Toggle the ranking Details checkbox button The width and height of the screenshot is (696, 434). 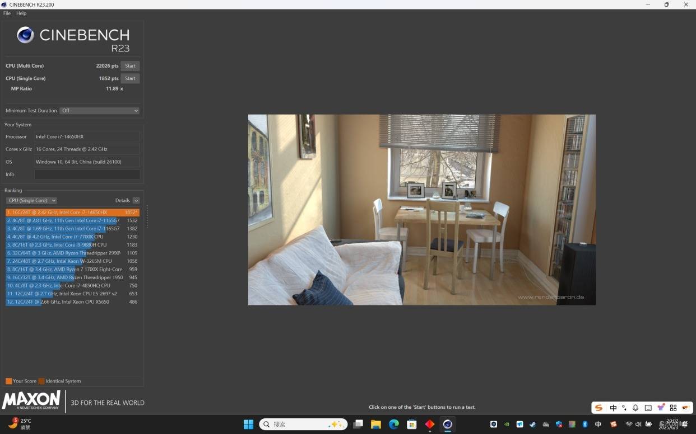point(136,200)
